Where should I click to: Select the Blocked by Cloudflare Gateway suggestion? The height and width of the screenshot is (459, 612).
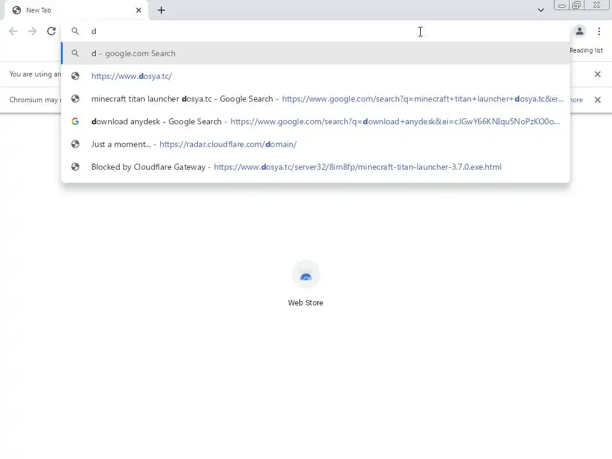pos(316,167)
